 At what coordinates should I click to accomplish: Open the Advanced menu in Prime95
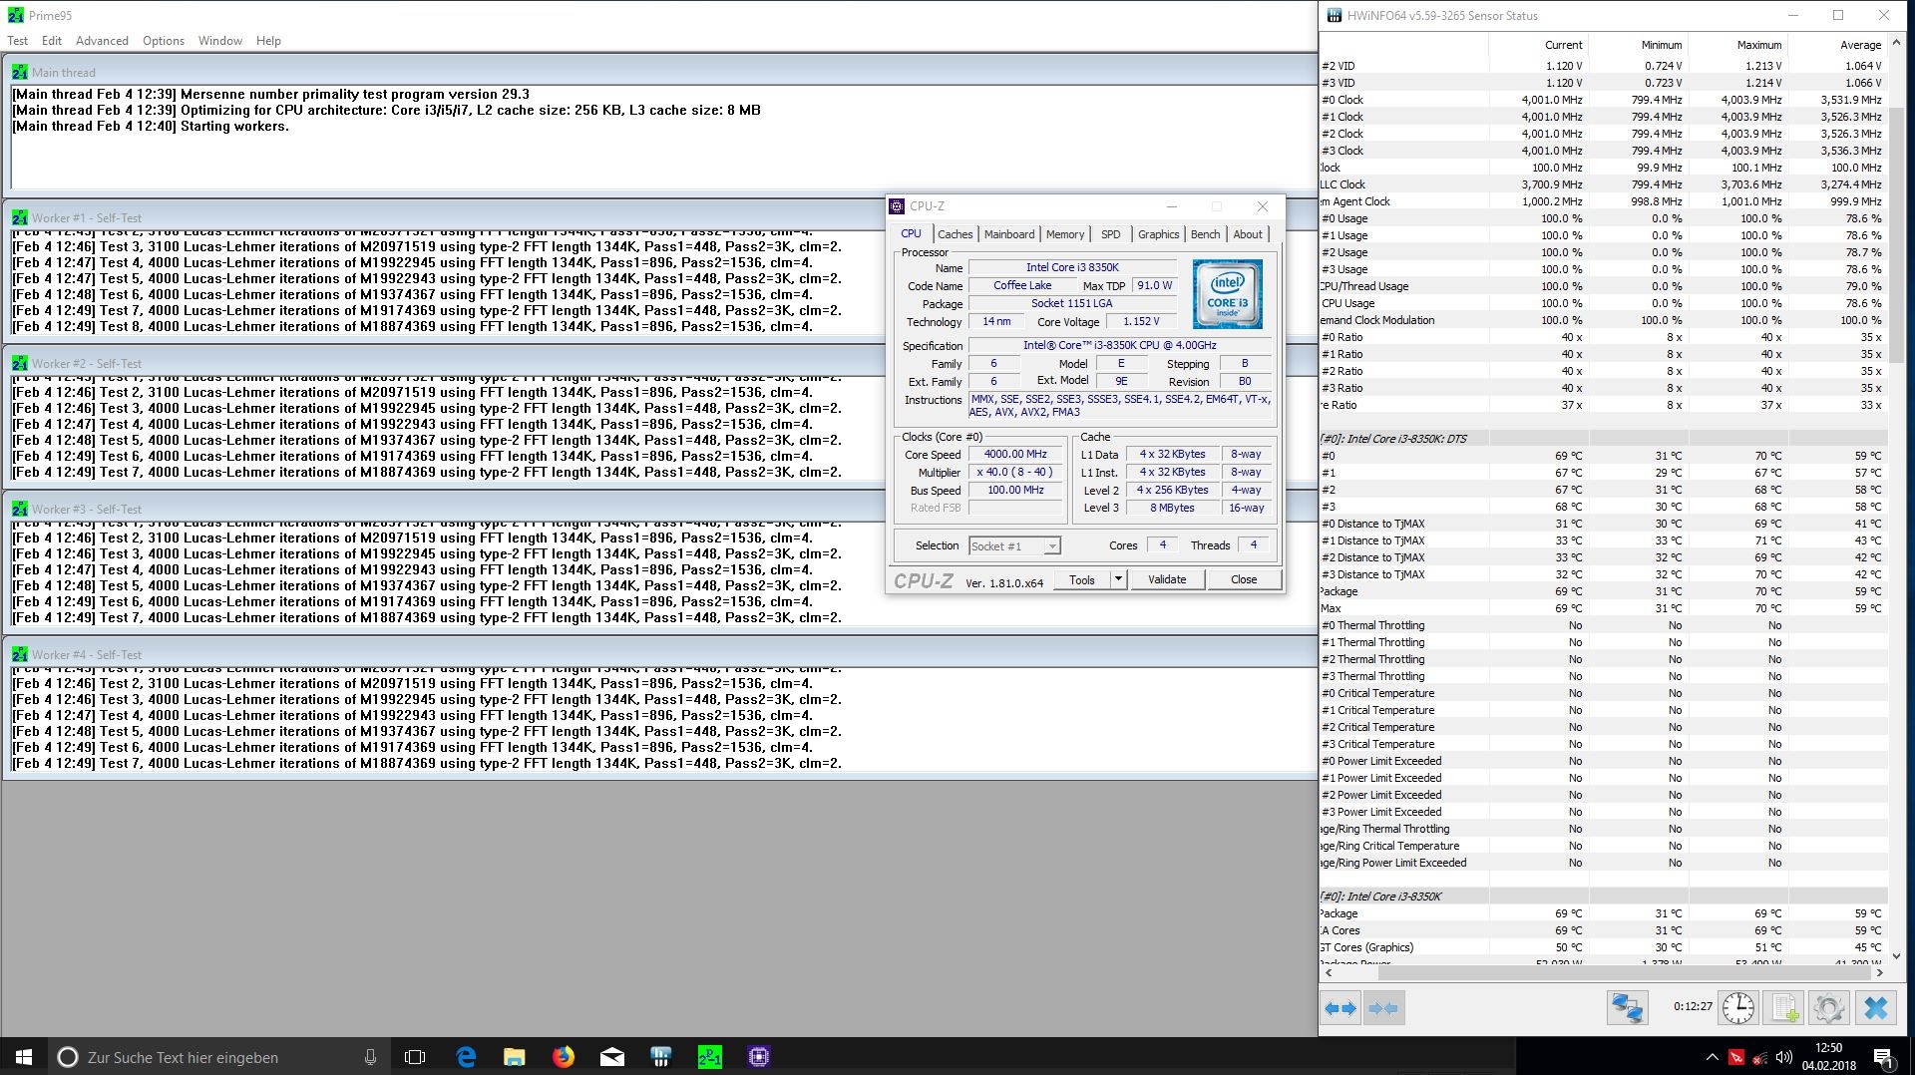102,41
